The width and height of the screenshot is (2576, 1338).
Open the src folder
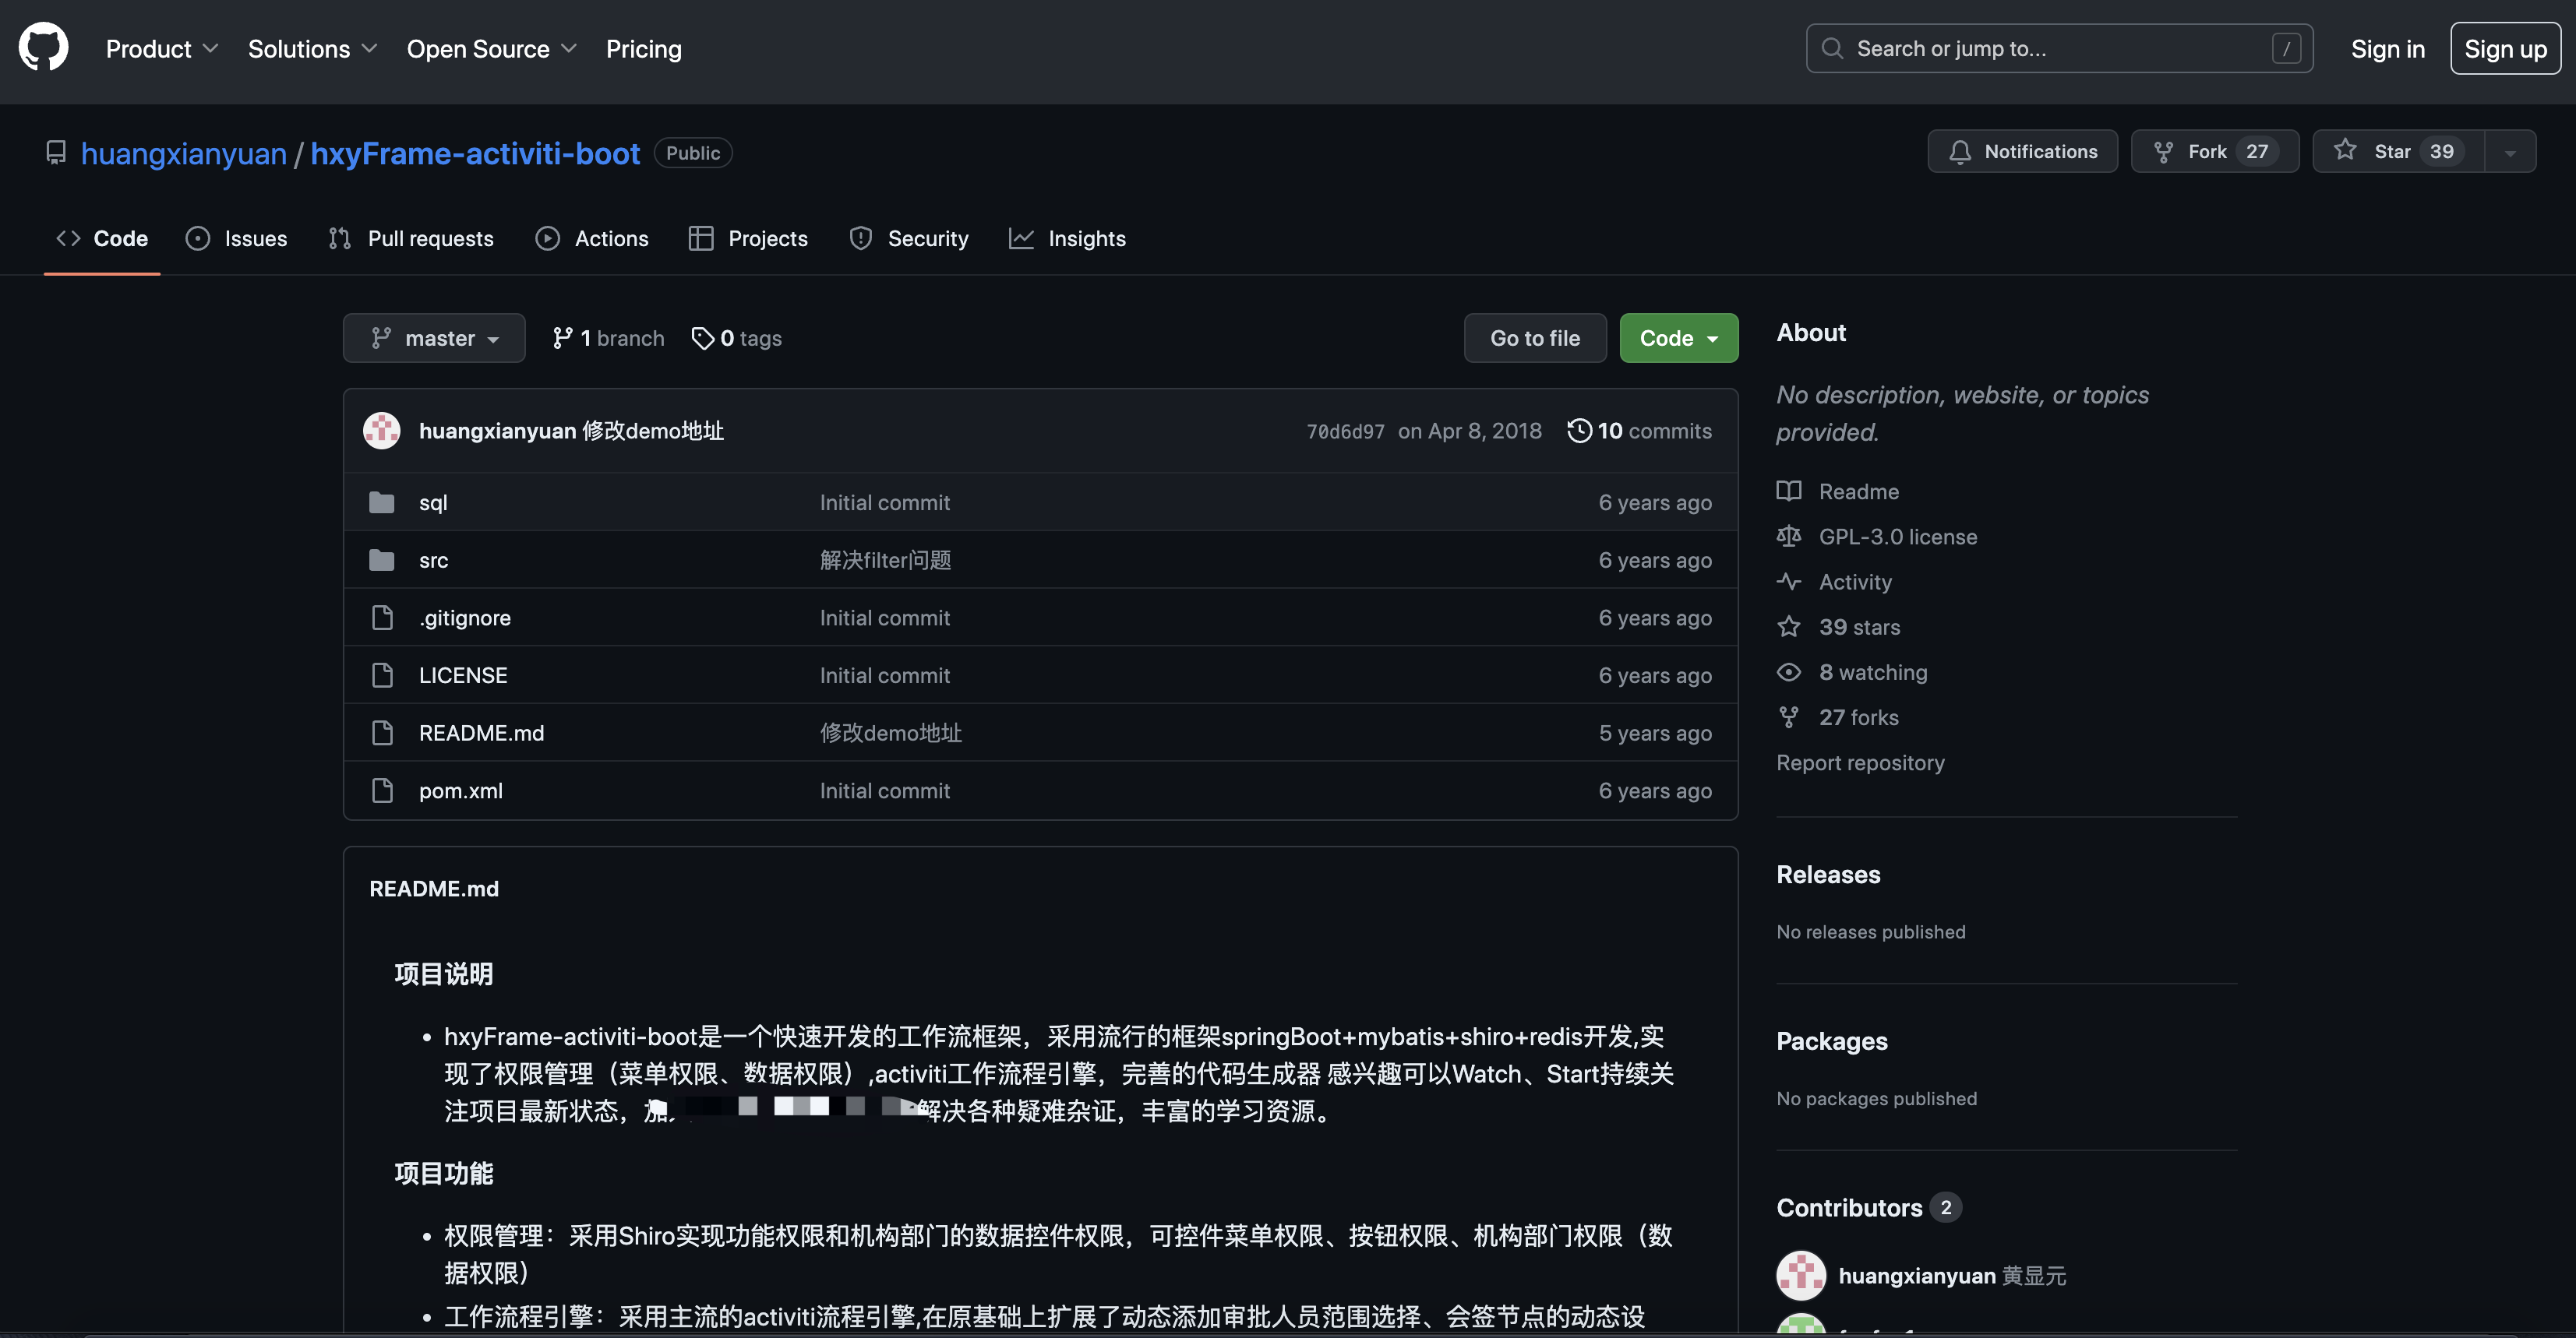[433, 561]
